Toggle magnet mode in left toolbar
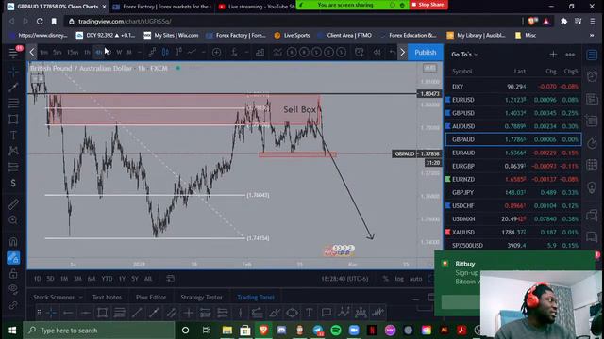The width and height of the screenshot is (604, 339). pyautogui.click(x=13, y=242)
